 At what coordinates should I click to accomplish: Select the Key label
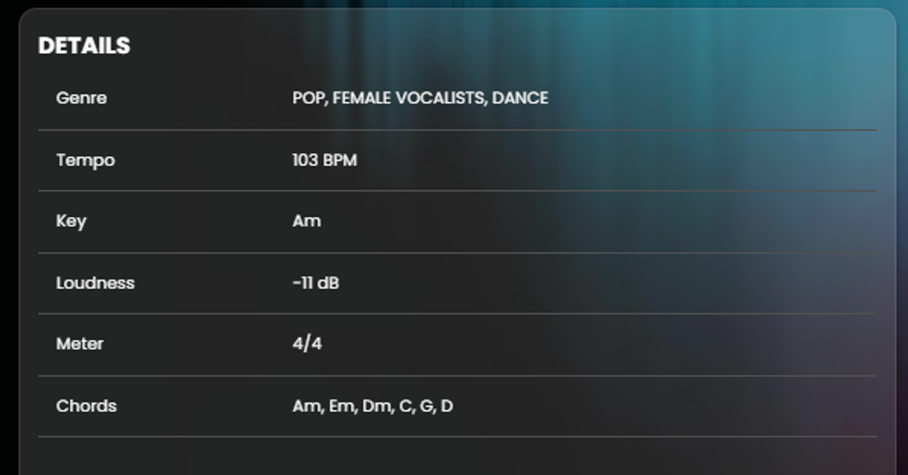point(71,222)
